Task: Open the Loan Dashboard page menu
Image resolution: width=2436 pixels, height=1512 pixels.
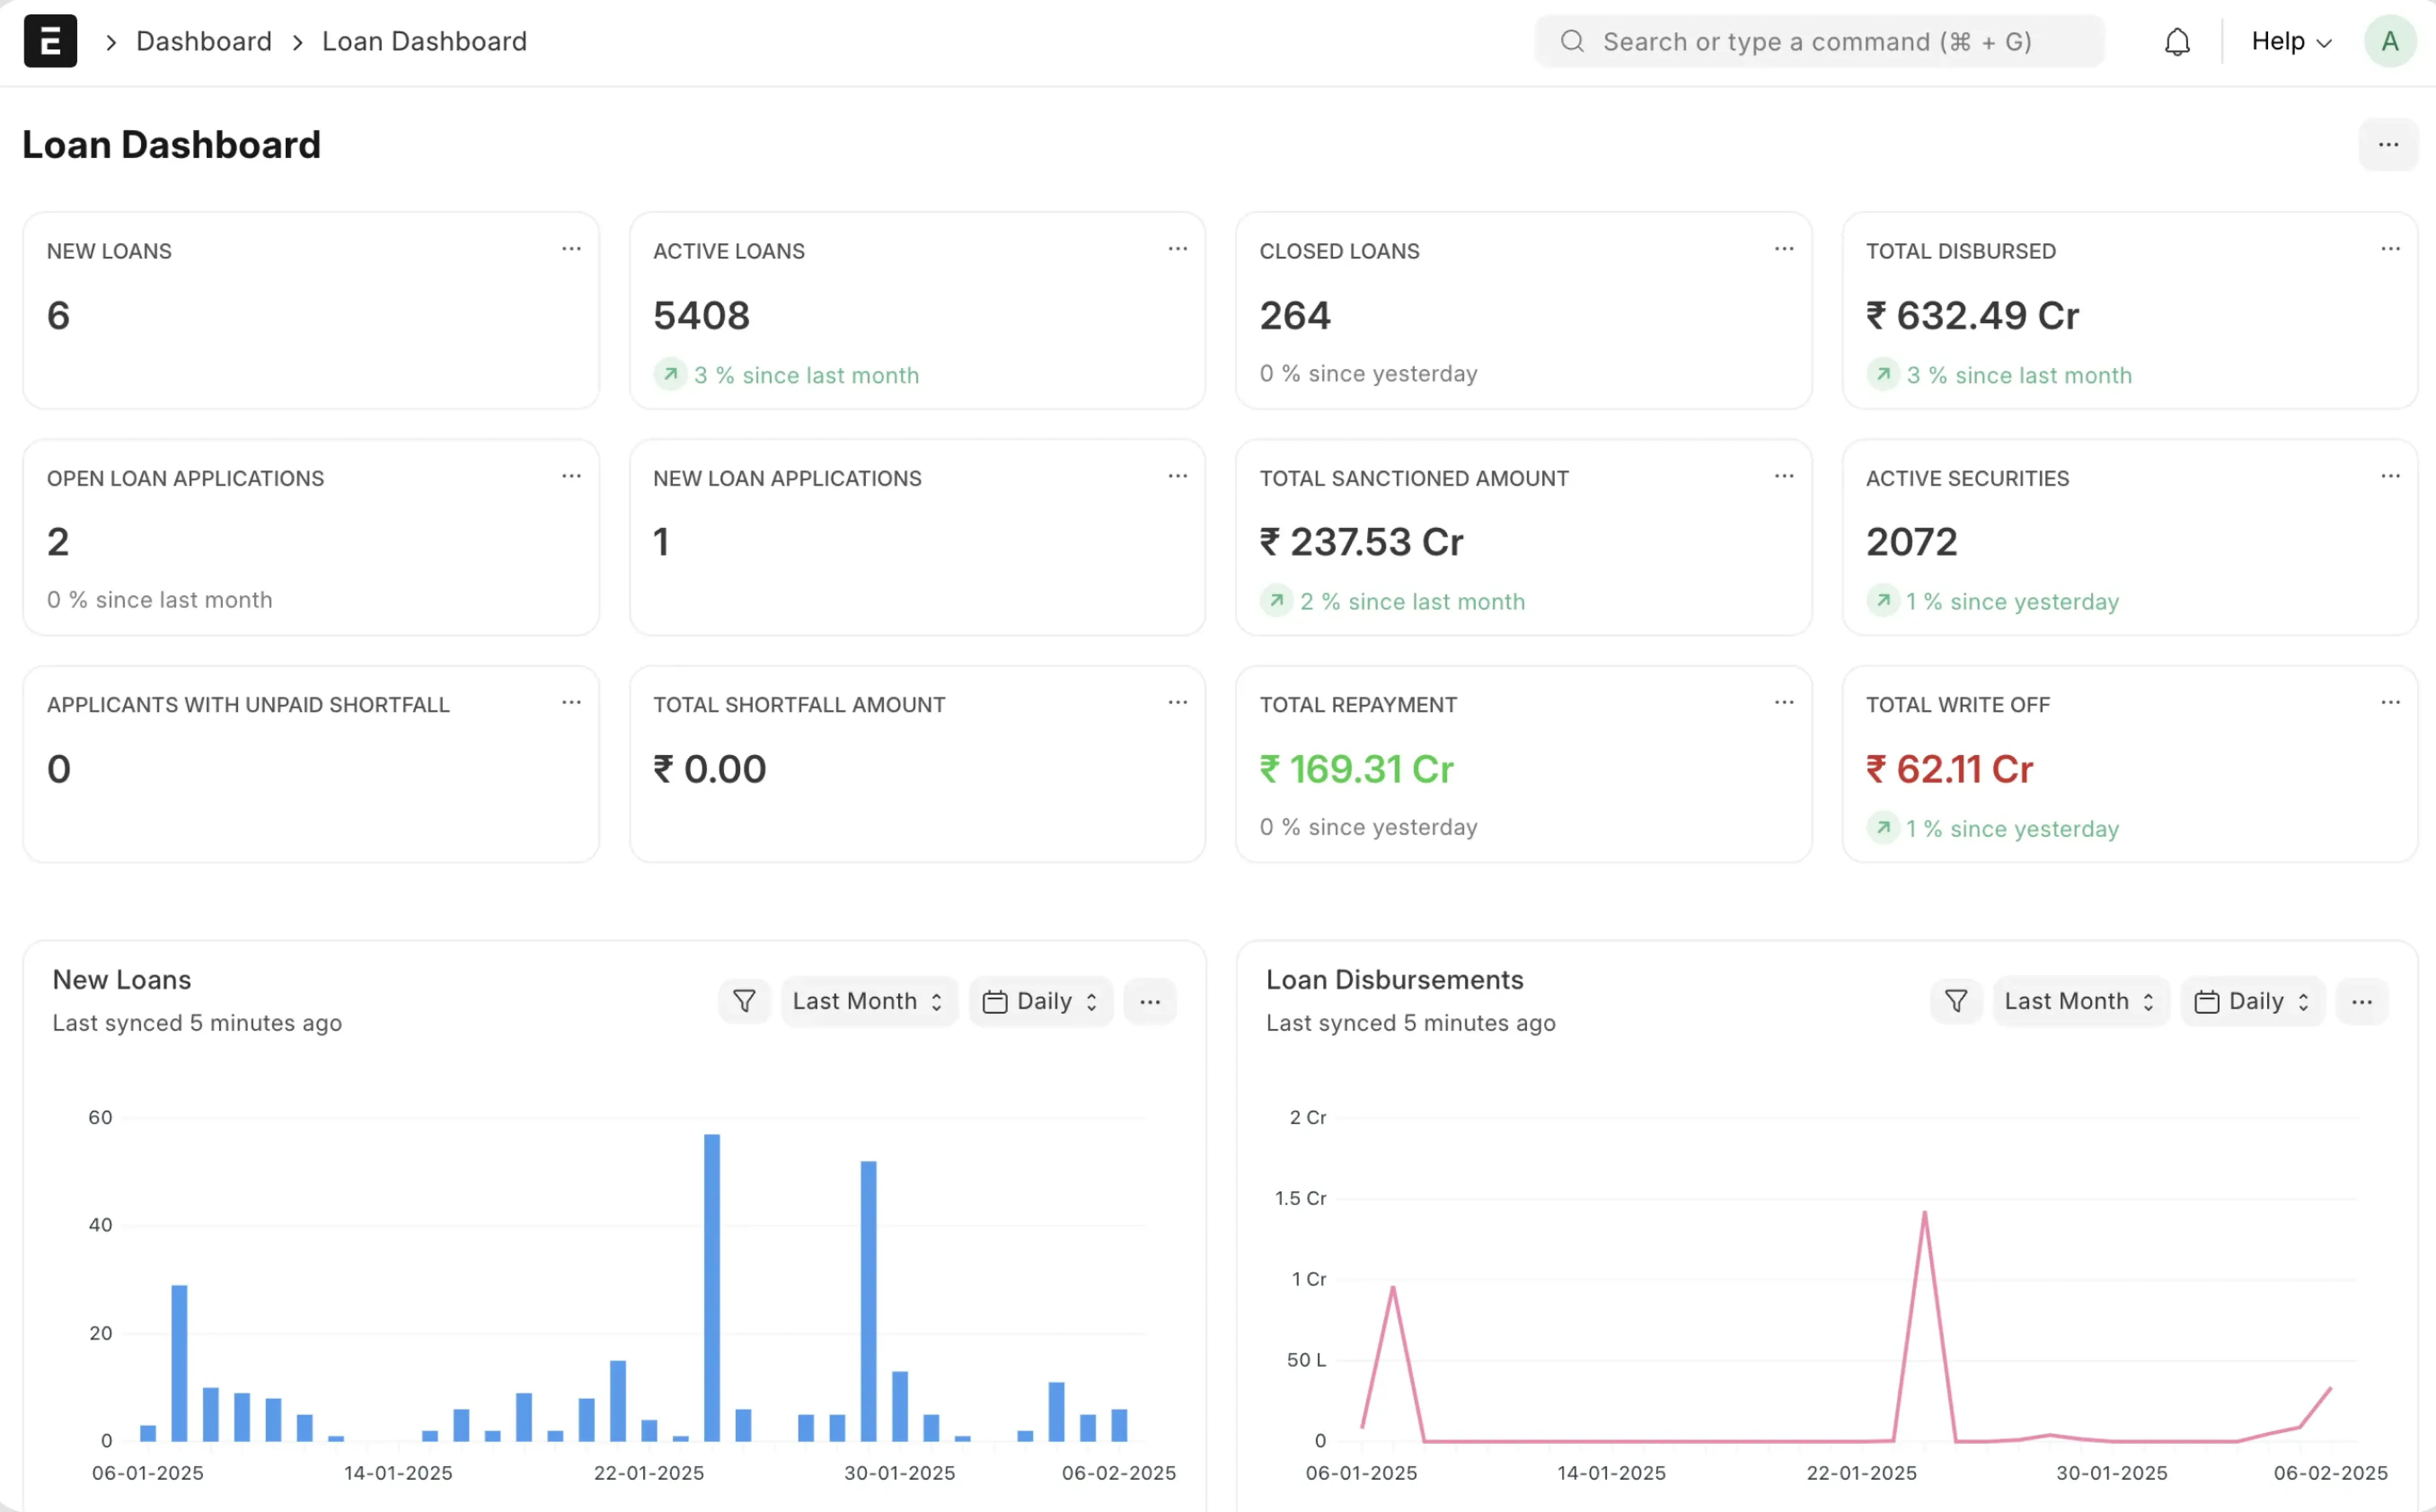Action: [x=2388, y=145]
